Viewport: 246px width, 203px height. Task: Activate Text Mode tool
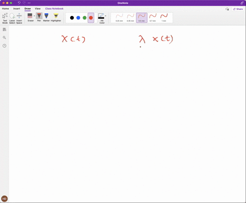click(5, 18)
